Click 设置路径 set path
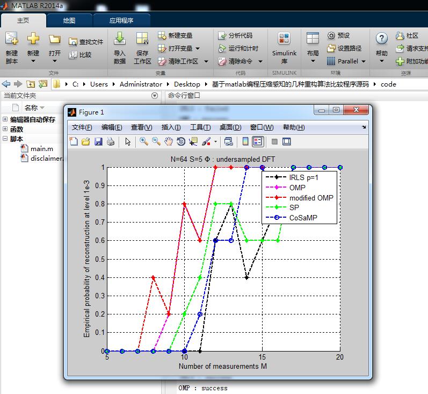 pos(344,48)
